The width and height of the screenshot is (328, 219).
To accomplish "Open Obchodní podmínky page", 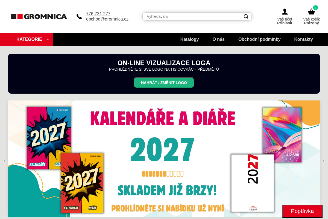I will 259,39.
